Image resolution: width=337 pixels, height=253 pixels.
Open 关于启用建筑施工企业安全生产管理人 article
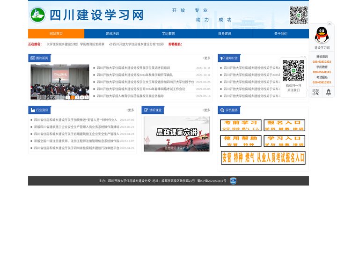tap(76, 134)
